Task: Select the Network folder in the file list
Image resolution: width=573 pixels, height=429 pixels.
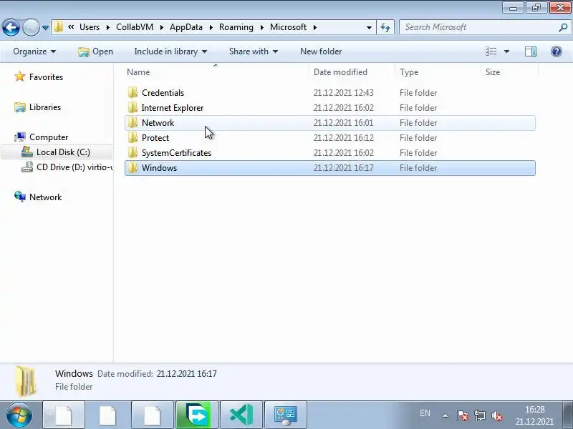Action: (330, 123)
